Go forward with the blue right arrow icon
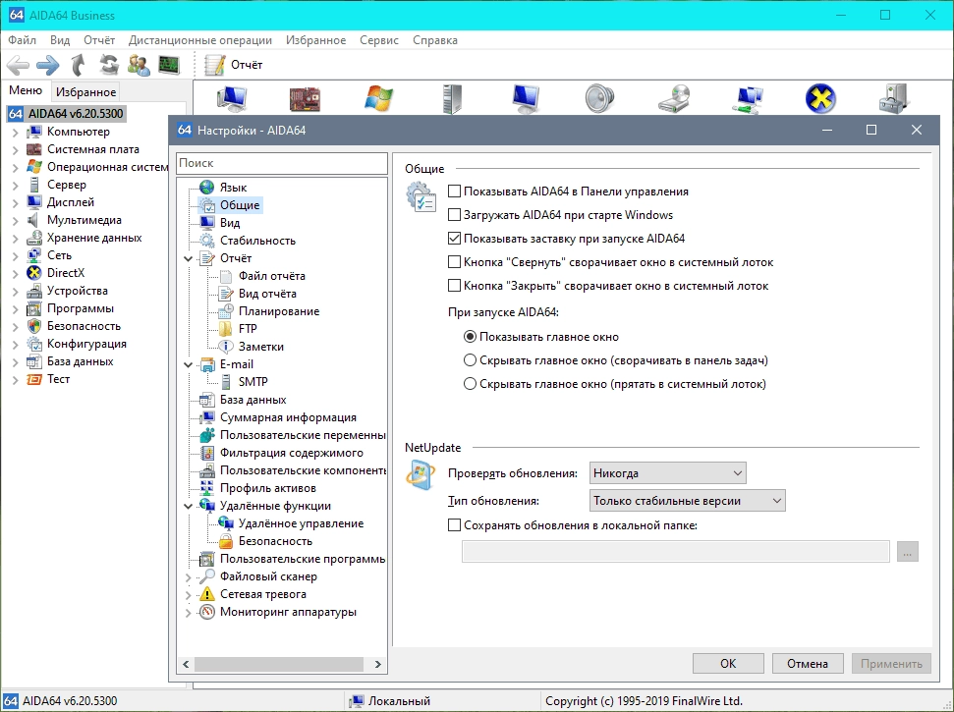954x712 pixels. click(48, 65)
